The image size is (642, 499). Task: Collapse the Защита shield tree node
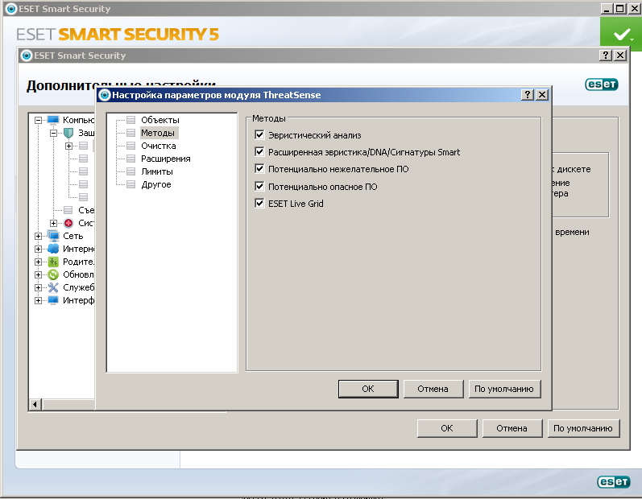click(53, 133)
